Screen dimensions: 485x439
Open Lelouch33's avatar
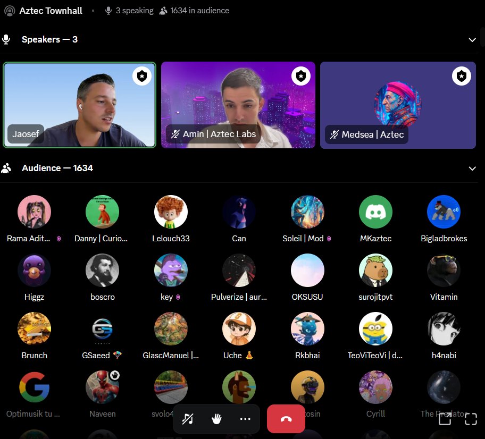click(171, 212)
